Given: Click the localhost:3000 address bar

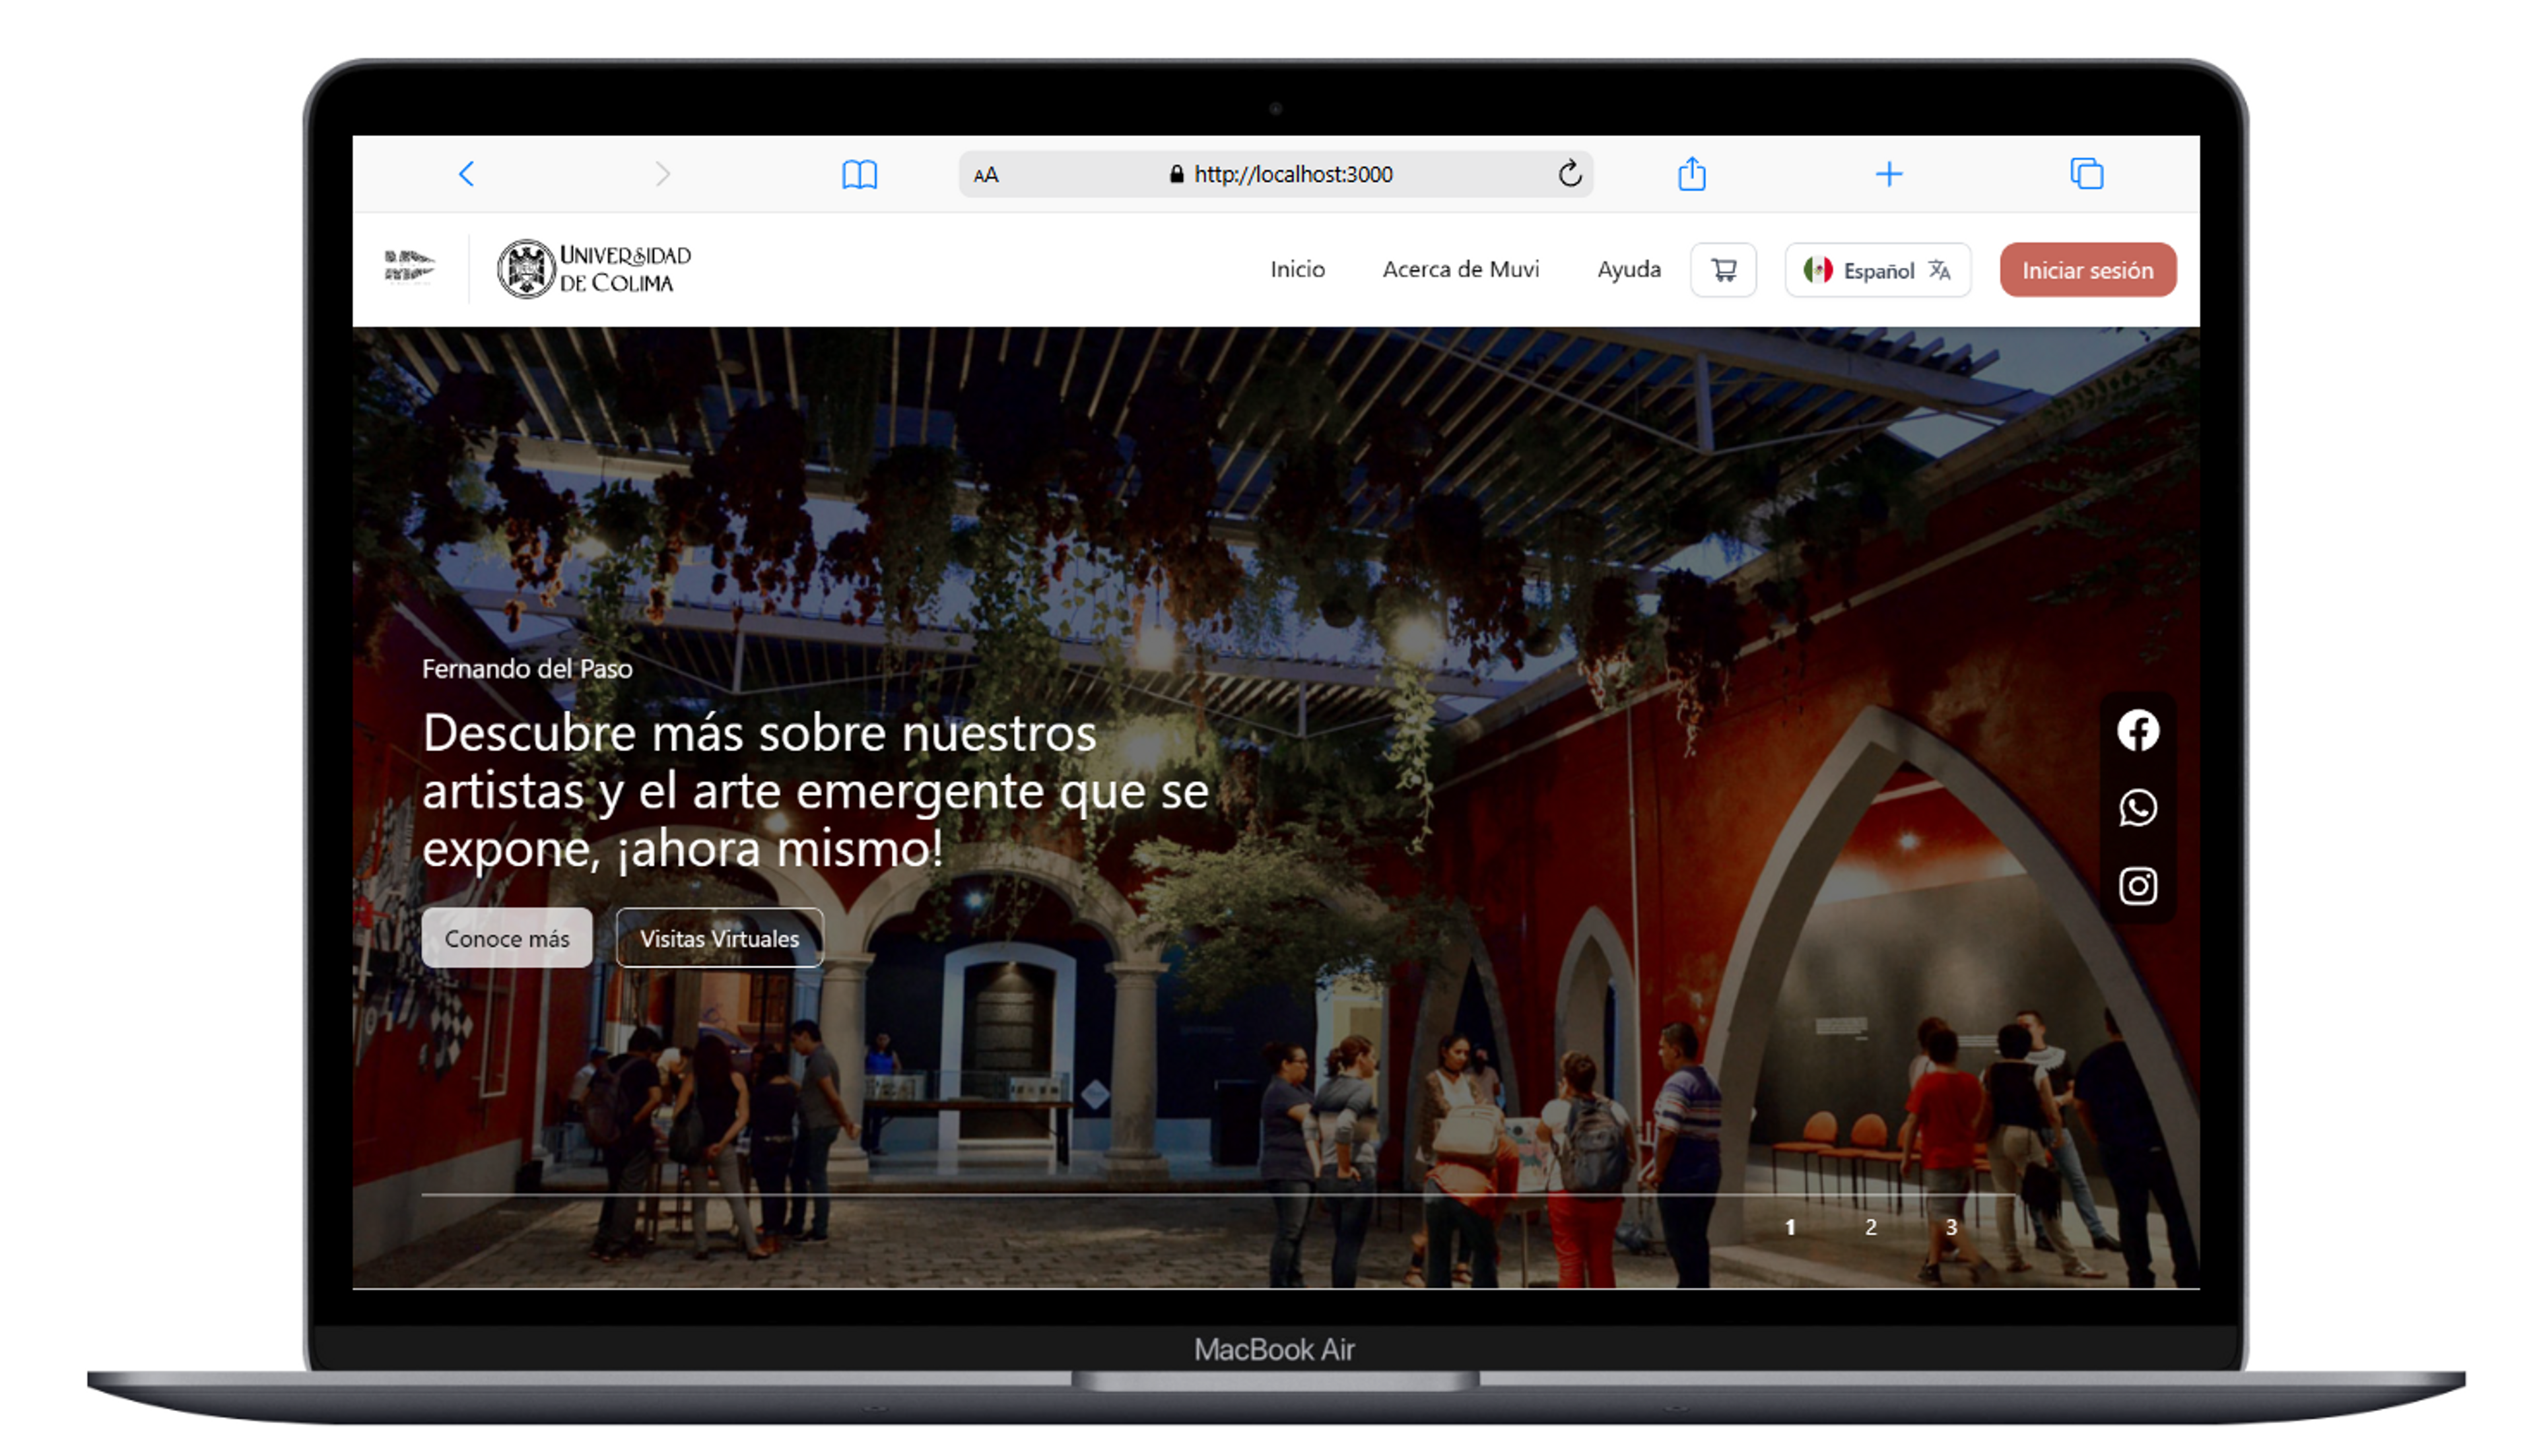Looking at the screenshot, I should click(x=1276, y=174).
